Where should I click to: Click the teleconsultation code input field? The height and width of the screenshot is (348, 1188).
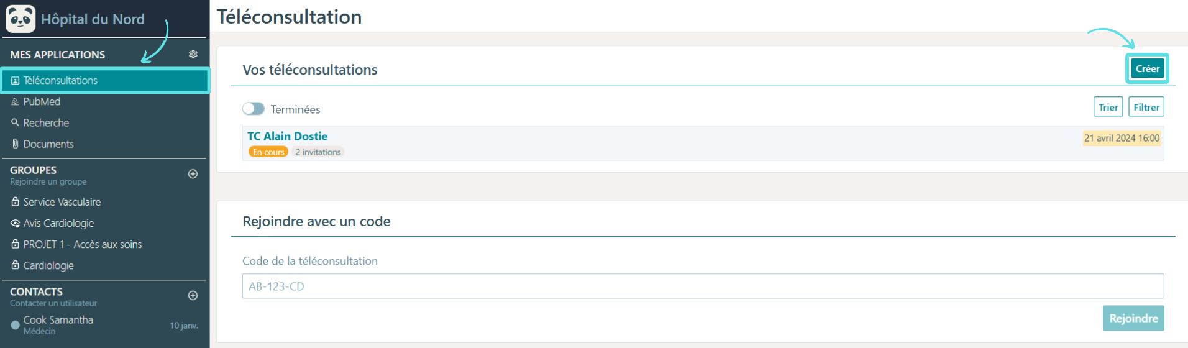703,286
